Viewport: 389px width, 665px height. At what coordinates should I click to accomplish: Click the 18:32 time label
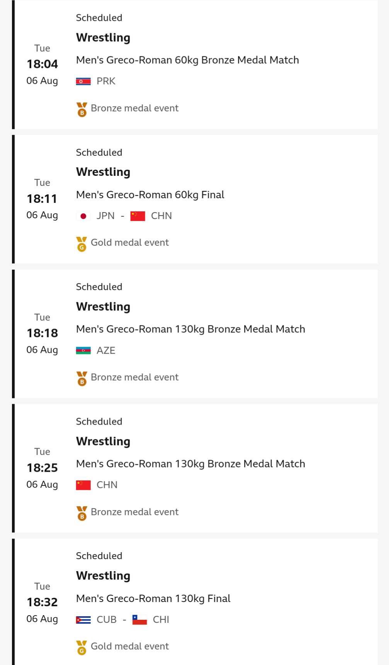click(42, 602)
